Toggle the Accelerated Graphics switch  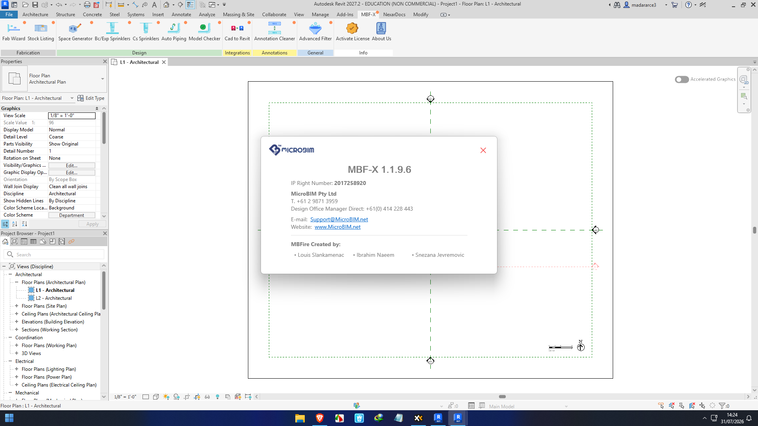682,79
